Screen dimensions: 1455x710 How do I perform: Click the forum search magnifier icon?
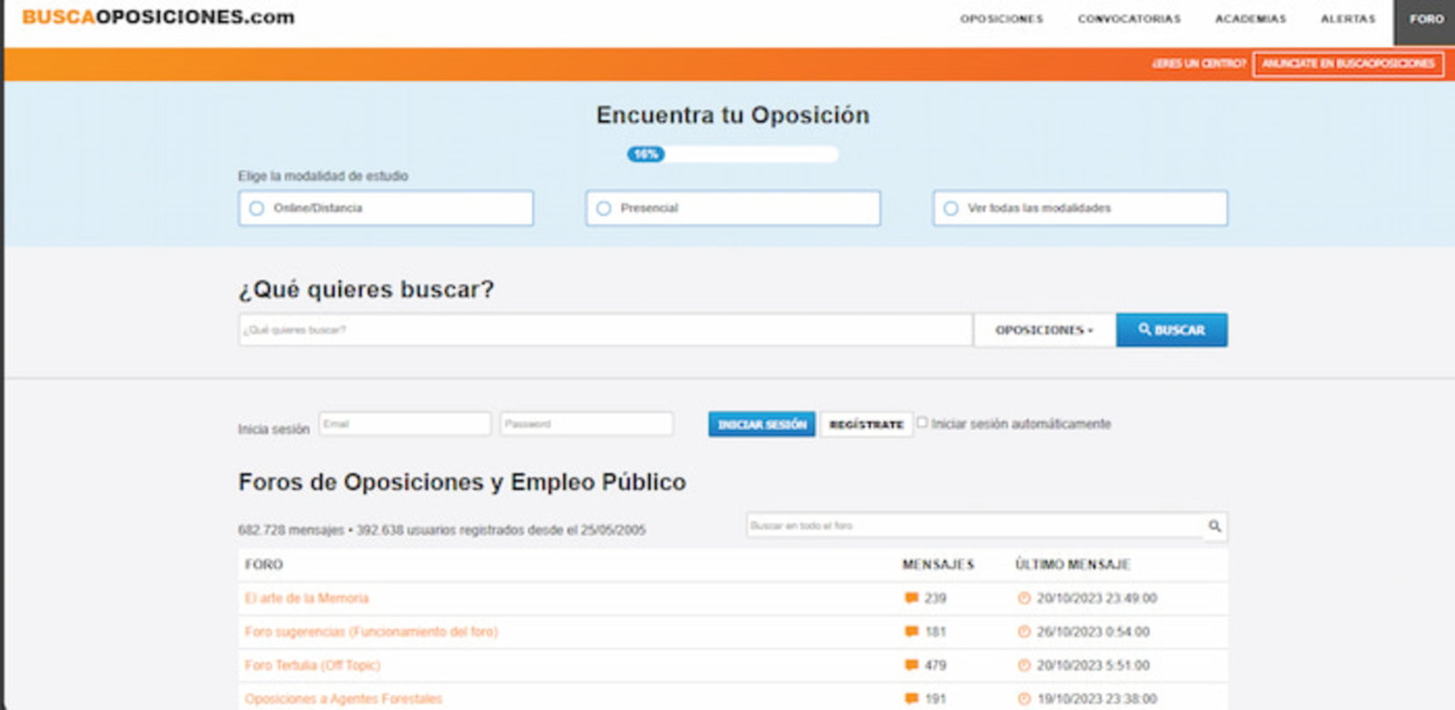click(1214, 526)
